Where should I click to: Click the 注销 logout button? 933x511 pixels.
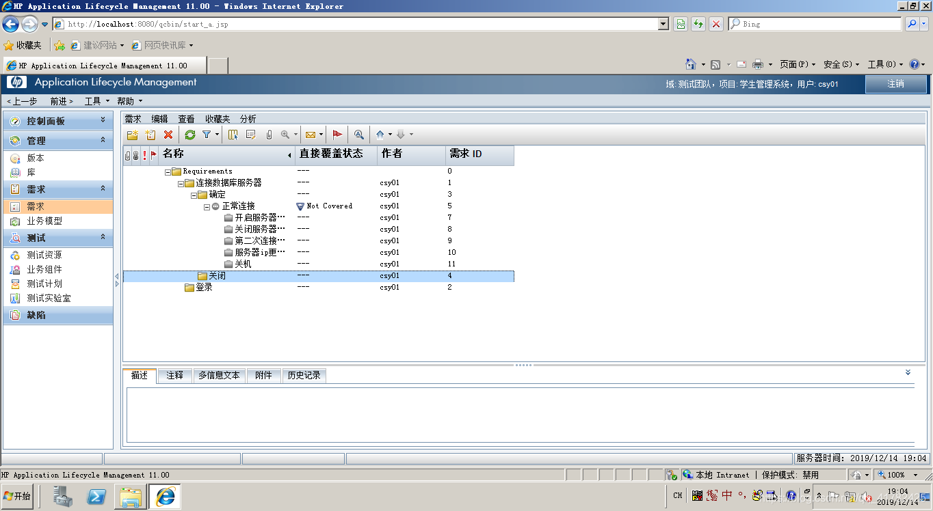tap(896, 83)
